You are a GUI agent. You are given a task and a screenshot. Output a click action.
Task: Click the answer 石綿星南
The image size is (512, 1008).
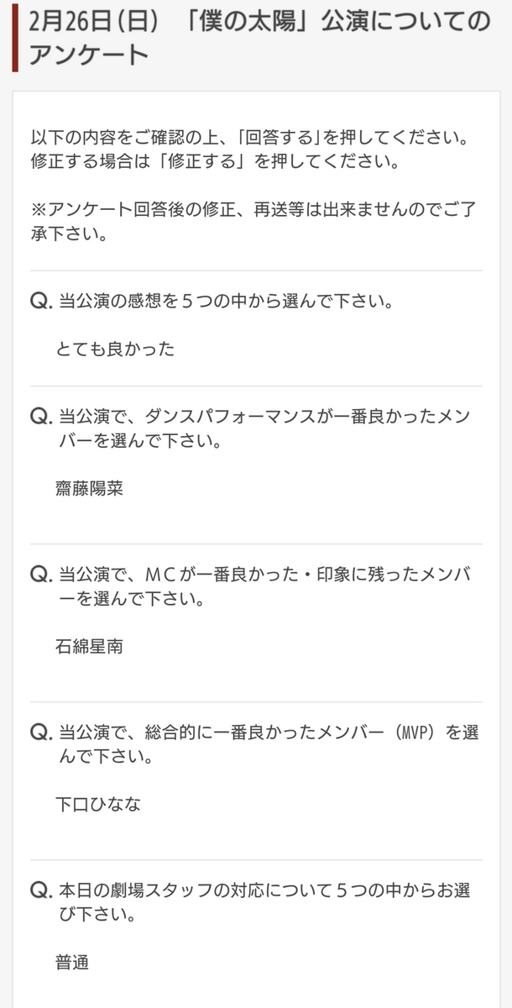point(89,646)
